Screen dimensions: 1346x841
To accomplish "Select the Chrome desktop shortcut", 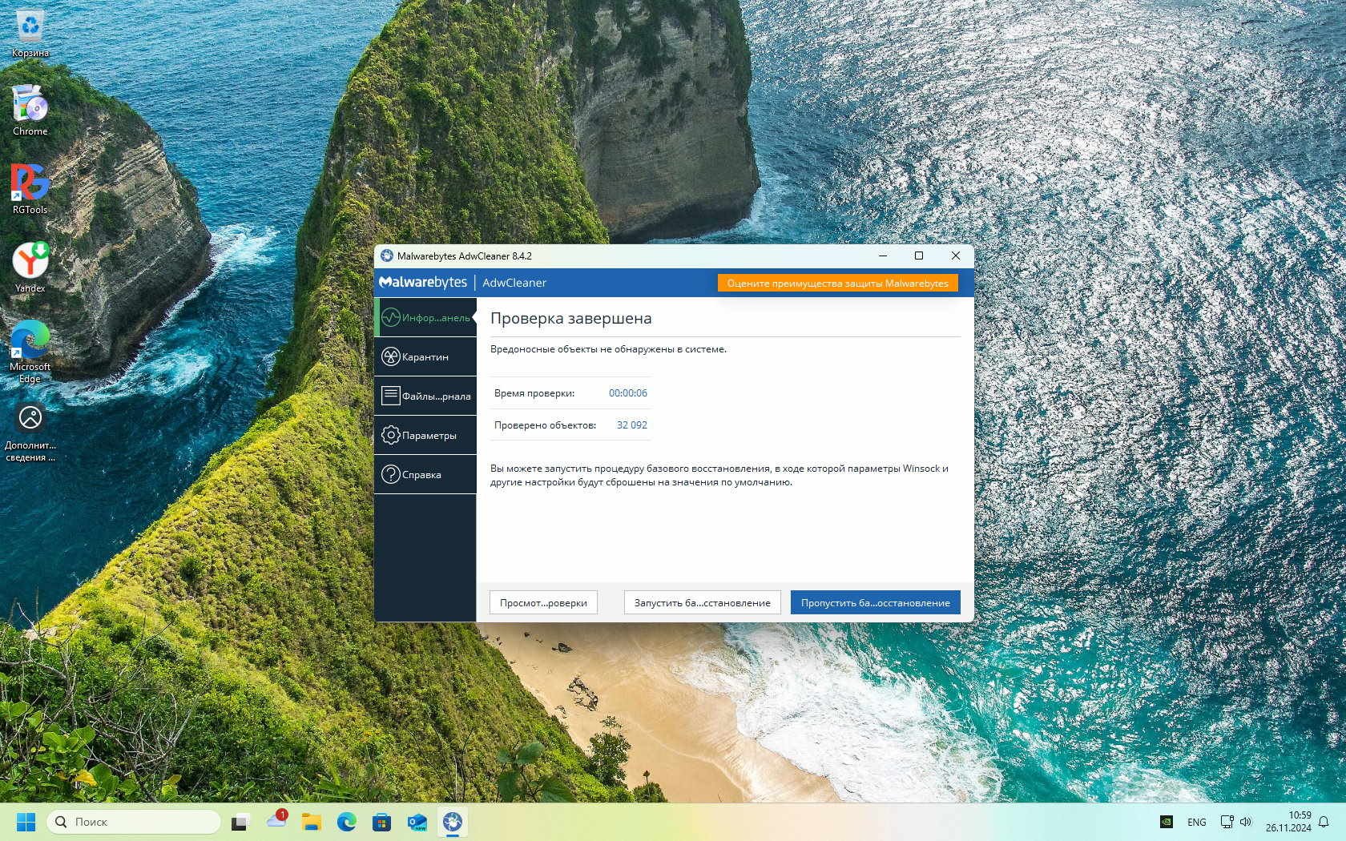I will tap(30, 110).
